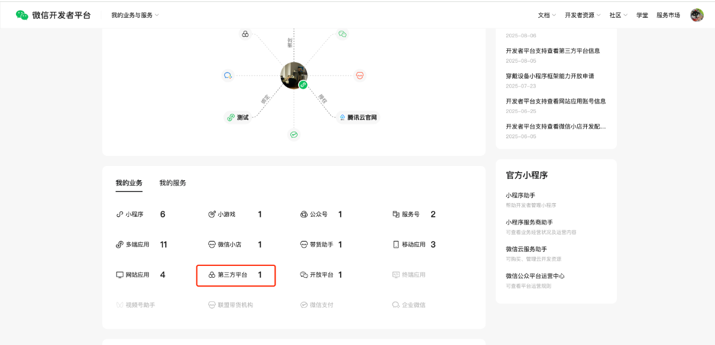Image resolution: width=715 pixels, height=345 pixels.
Task: Click the 服务号 service account icon
Action: (396, 214)
